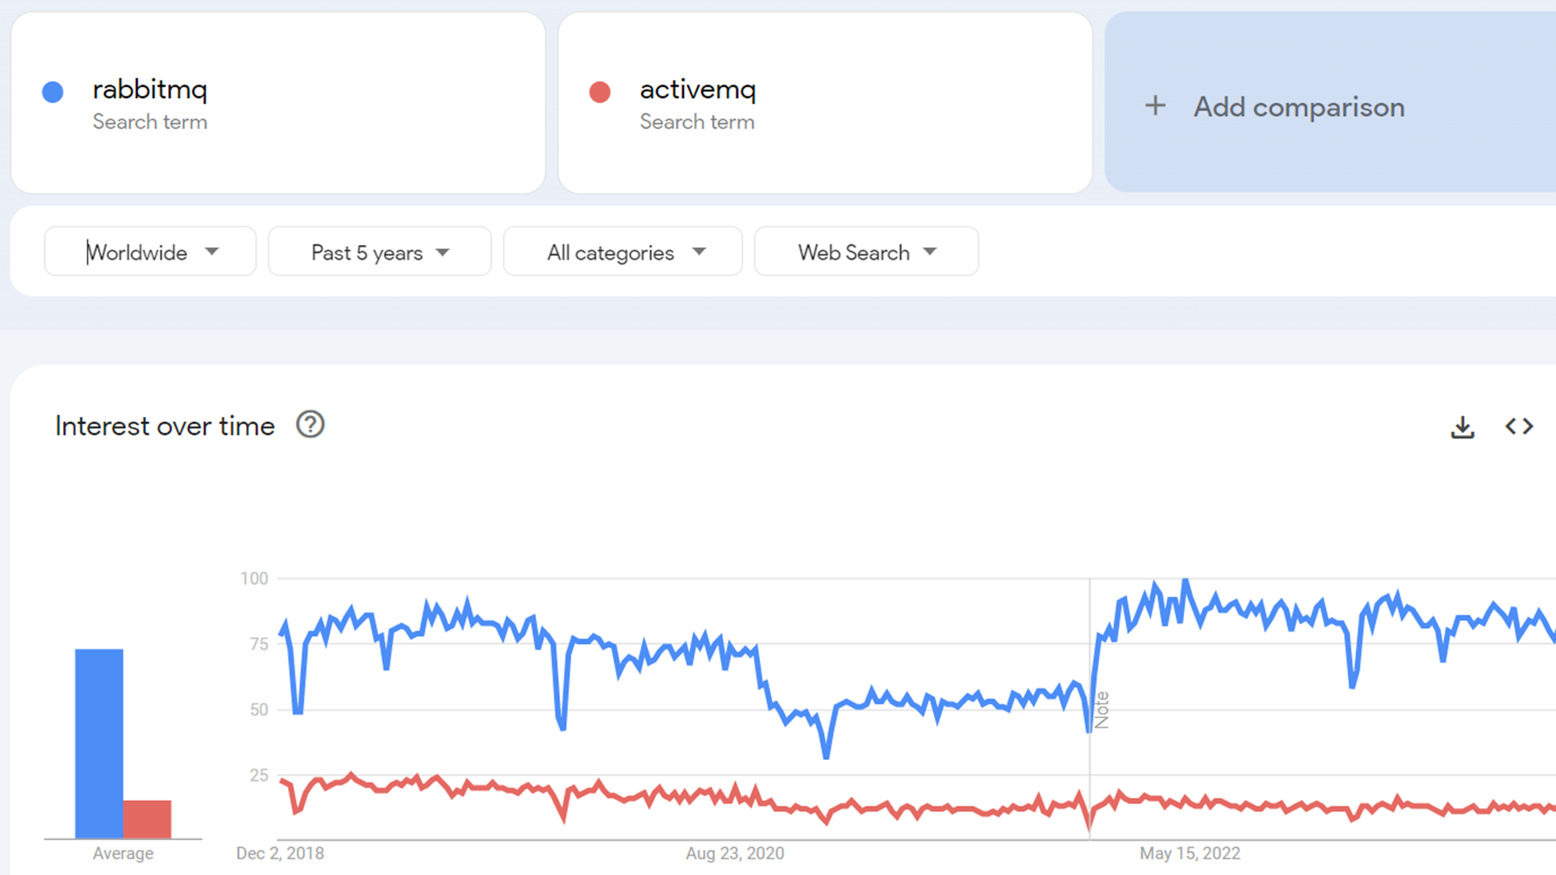Image resolution: width=1556 pixels, height=875 pixels.
Task: Click the Aug 23, 2020 axis label
Action: point(734,853)
